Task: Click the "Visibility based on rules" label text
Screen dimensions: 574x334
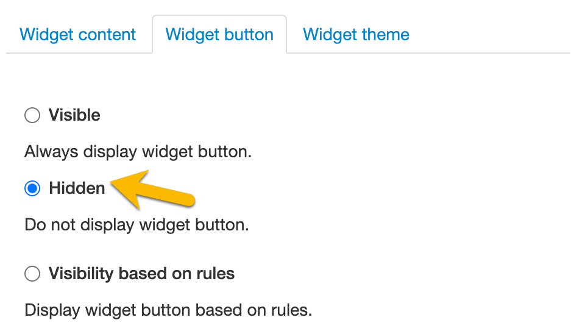Action: (141, 274)
